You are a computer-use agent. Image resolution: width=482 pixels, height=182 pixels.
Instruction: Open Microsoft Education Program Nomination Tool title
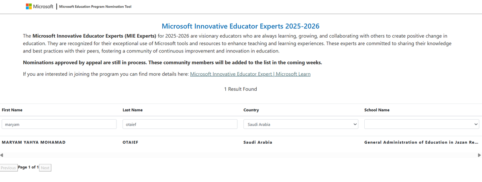(95, 7)
